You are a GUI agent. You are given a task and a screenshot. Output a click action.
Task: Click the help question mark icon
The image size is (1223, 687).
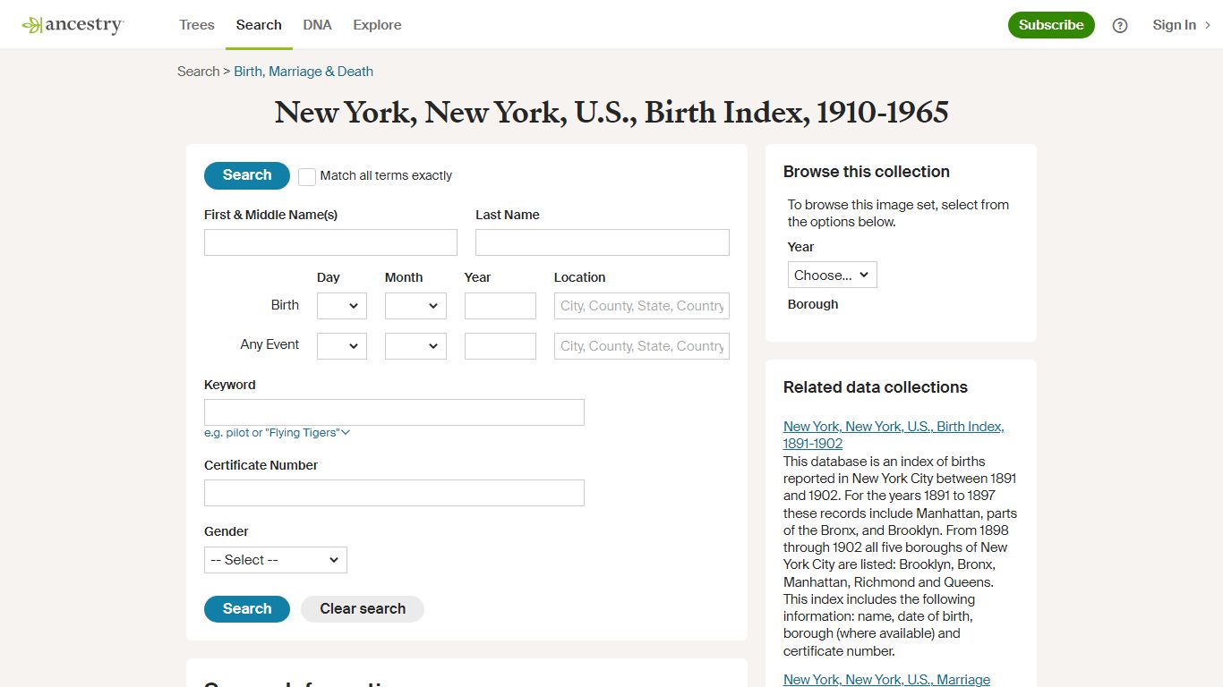(1120, 25)
